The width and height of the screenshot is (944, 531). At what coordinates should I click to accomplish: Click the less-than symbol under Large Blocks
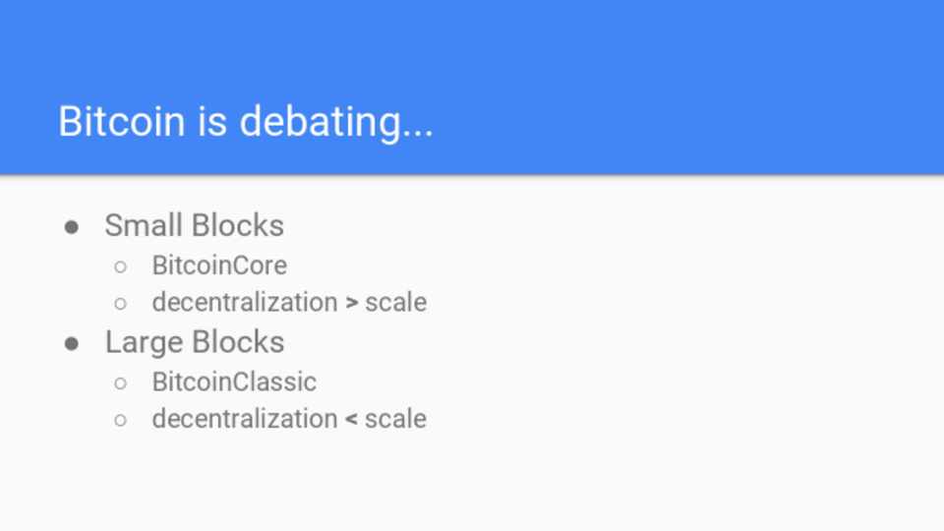351,420
